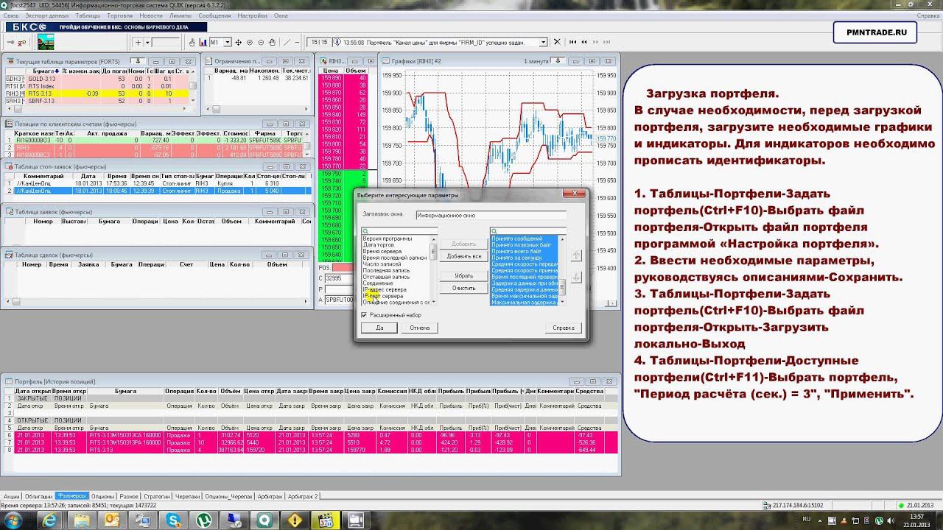Open the Сообщения menu
Screen dimensions: 943x530
(x=214, y=15)
